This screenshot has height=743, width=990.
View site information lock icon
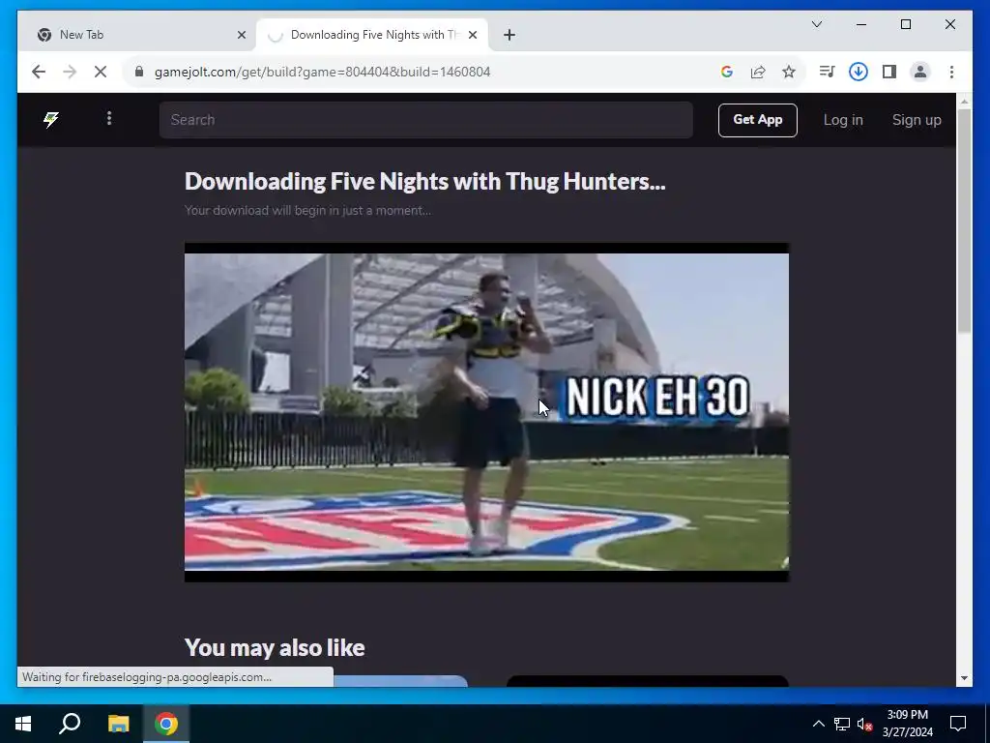coord(139,72)
